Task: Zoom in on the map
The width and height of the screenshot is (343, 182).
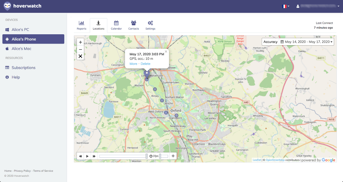Action: coord(80,42)
